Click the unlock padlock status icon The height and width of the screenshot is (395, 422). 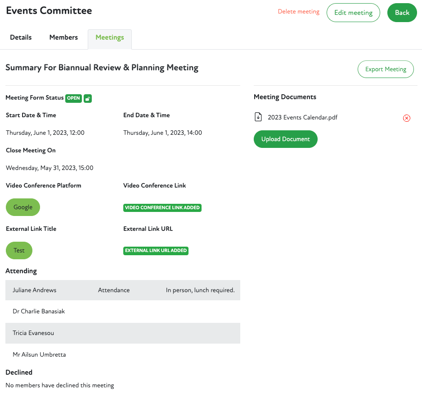(88, 98)
